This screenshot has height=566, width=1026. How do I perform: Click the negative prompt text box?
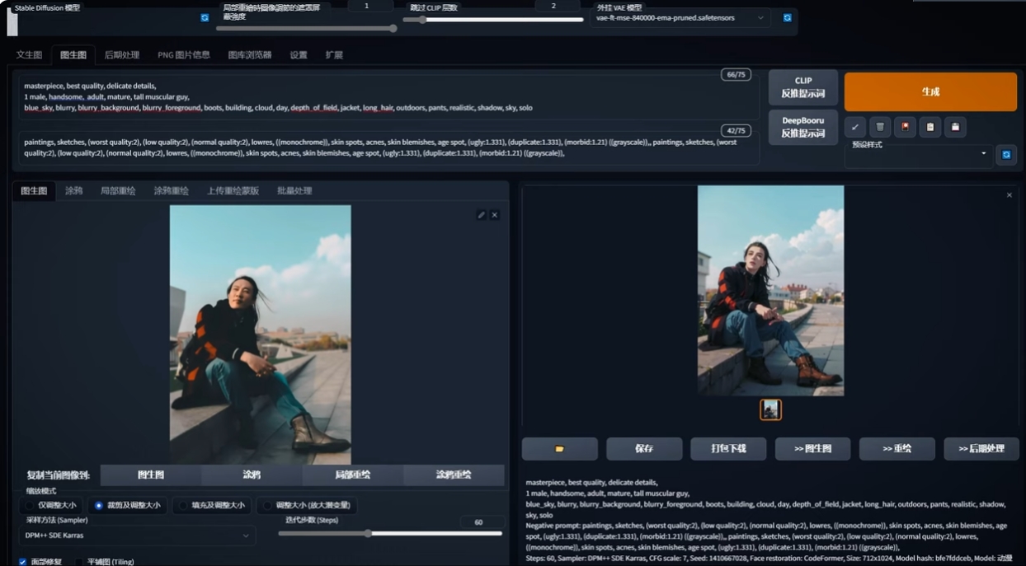(x=388, y=147)
